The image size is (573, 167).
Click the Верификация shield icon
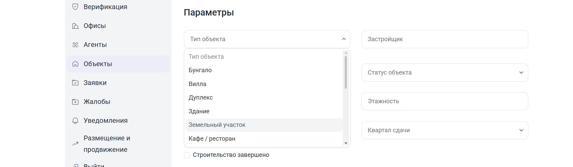76,7
